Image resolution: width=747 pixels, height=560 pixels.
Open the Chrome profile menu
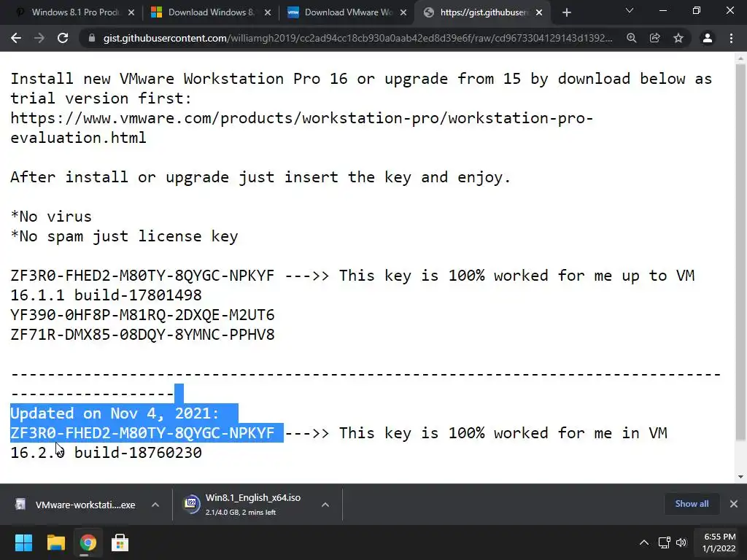(x=708, y=38)
